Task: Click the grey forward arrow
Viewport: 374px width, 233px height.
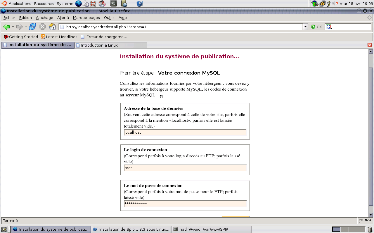Action: click(20, 27)
